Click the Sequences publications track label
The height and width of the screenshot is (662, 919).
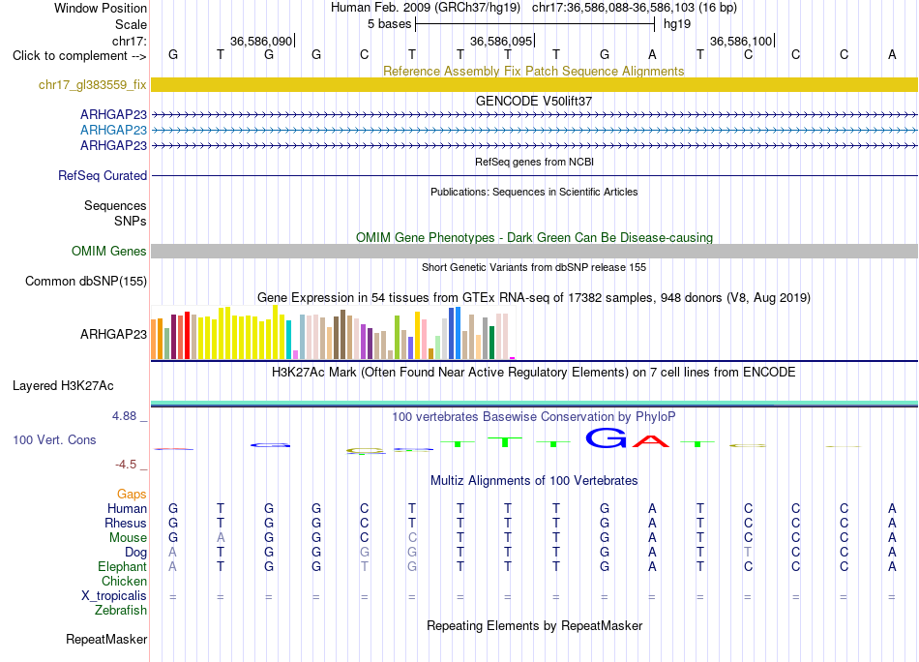click(x=115, y=206)
